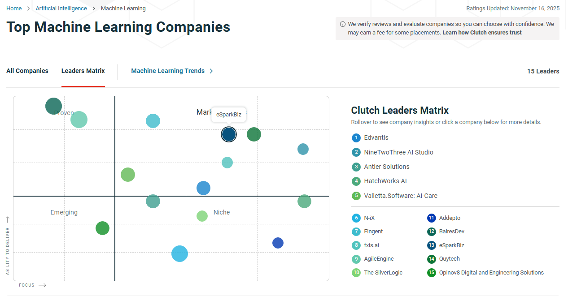Click the large teal bubble in the Proven quadrant
The width and height of the screenshot is (568, 296).
point(53,106)
